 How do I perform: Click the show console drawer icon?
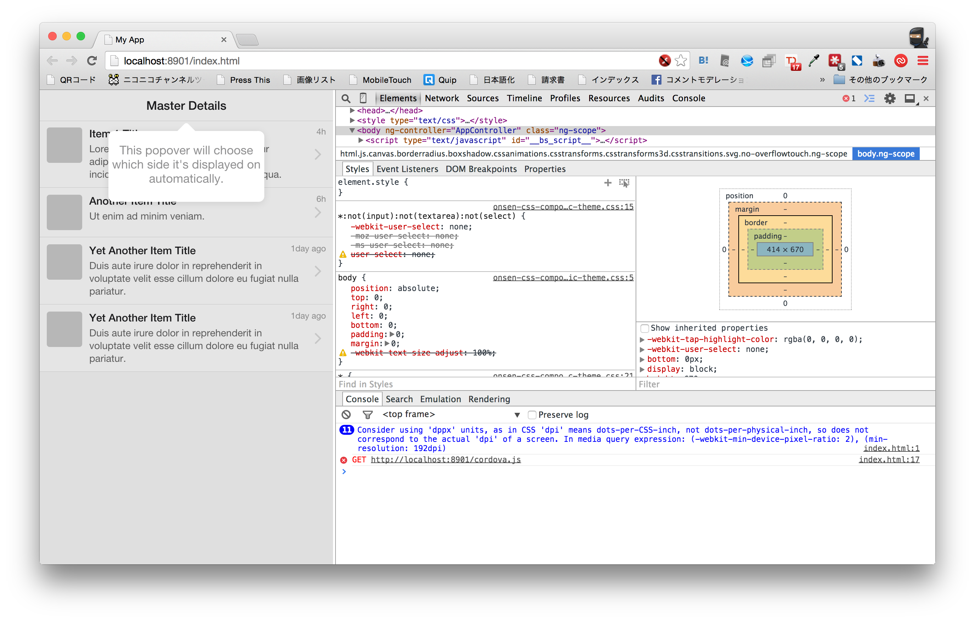pyautogui.click(x=869, y=98)
